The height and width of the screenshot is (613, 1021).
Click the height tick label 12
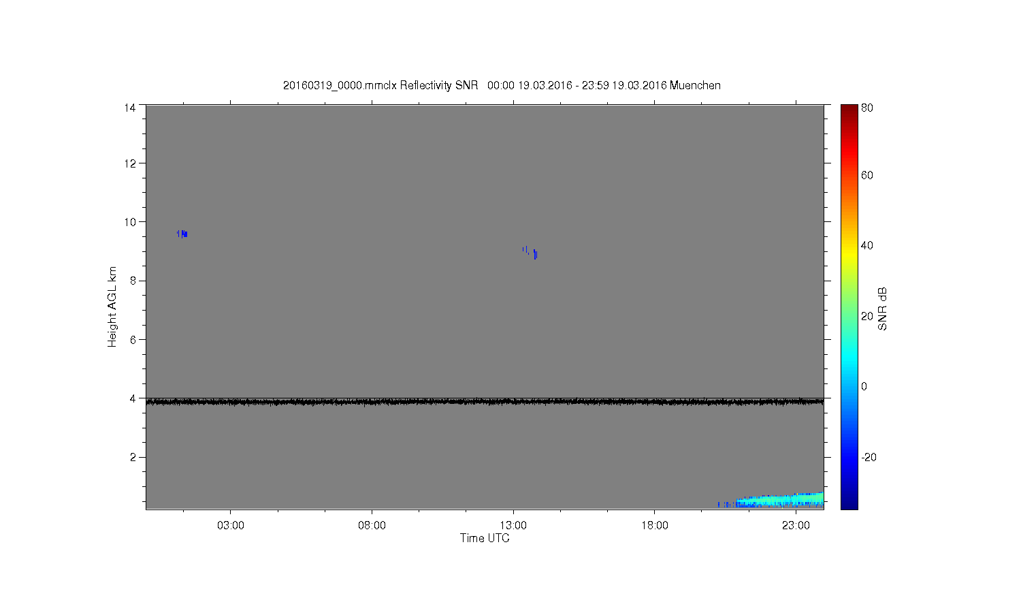pyautogui.click(x=130, y=163)
